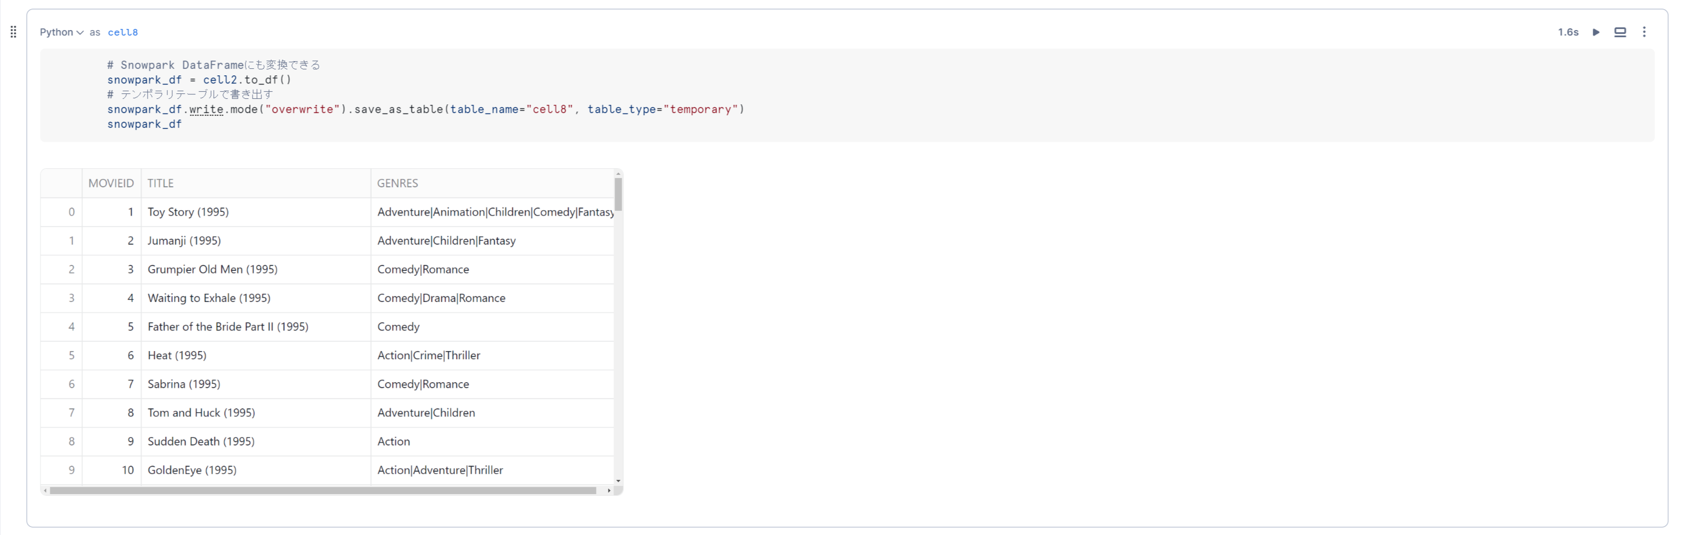Rename the cell via cell8 label
The width and height of the screenshot is (1690, 535).
click(x=122, y=32)
